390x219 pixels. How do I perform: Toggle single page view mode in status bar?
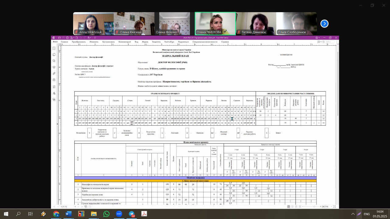click(x=289, y=207)
